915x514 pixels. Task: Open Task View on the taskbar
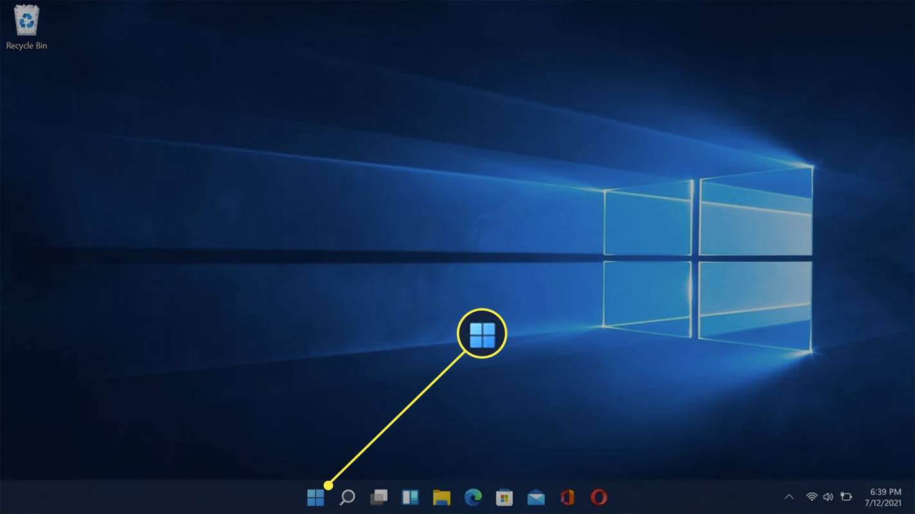(x=379, y=497)
